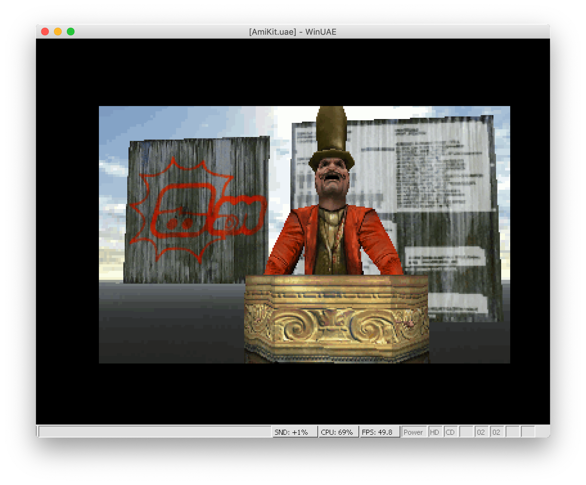This screenshot has height=485, width=586.
Task: Click the empty status box right of CD
Action: pos(466,432)
